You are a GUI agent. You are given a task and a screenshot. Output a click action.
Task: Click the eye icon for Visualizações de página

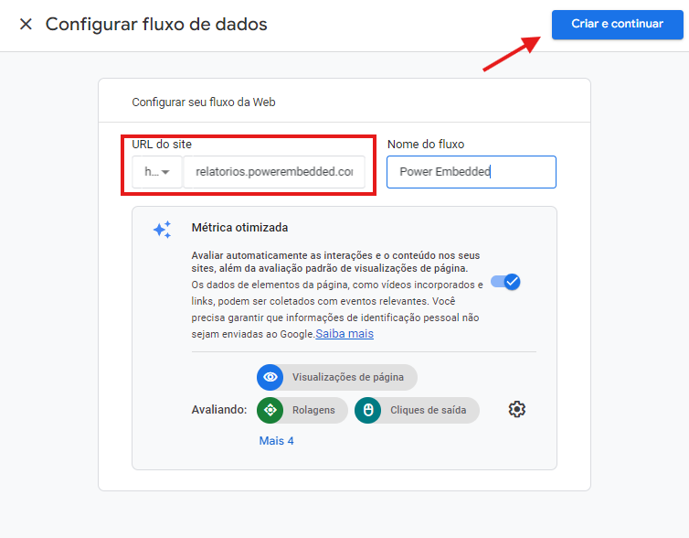coord(270,377)
